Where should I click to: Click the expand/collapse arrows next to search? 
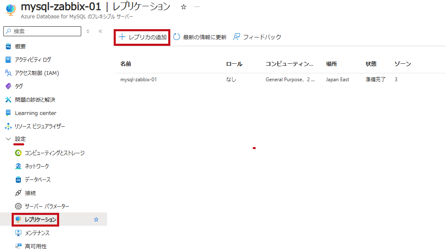88,31
